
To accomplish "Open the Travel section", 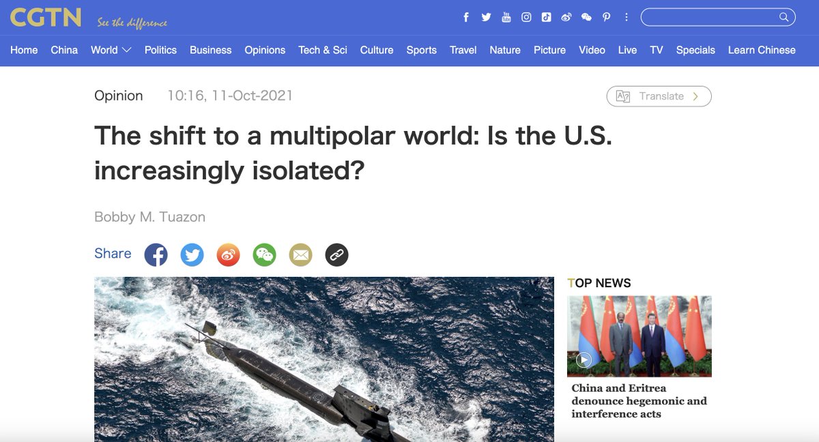I will click(x=463, y=50).
